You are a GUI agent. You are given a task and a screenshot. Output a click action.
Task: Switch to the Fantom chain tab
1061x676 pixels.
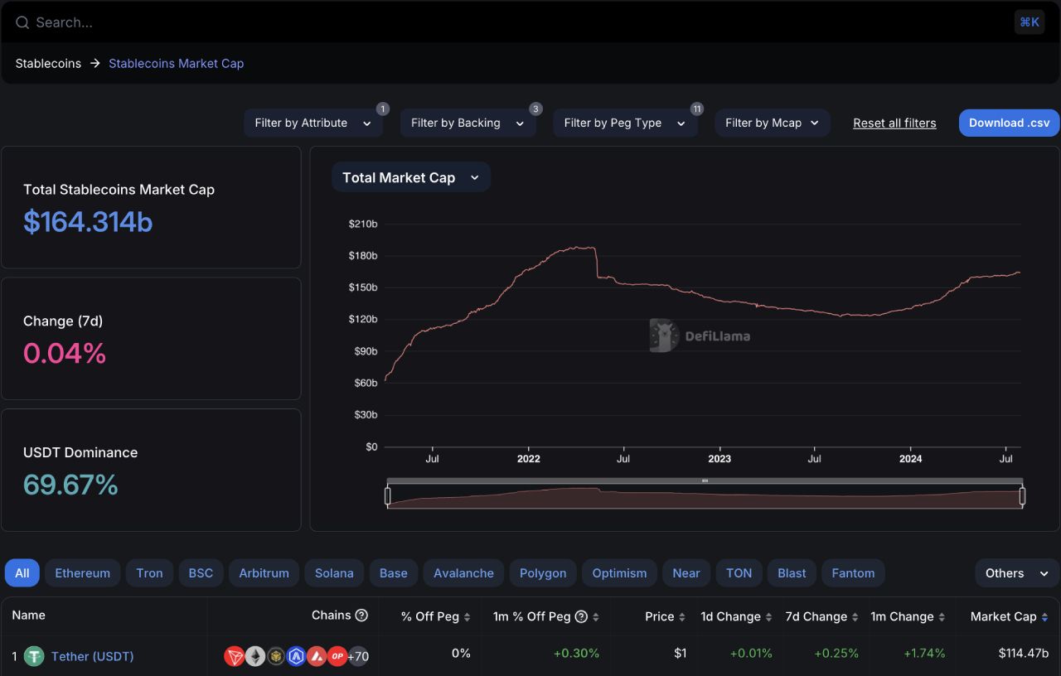[853, 573]
